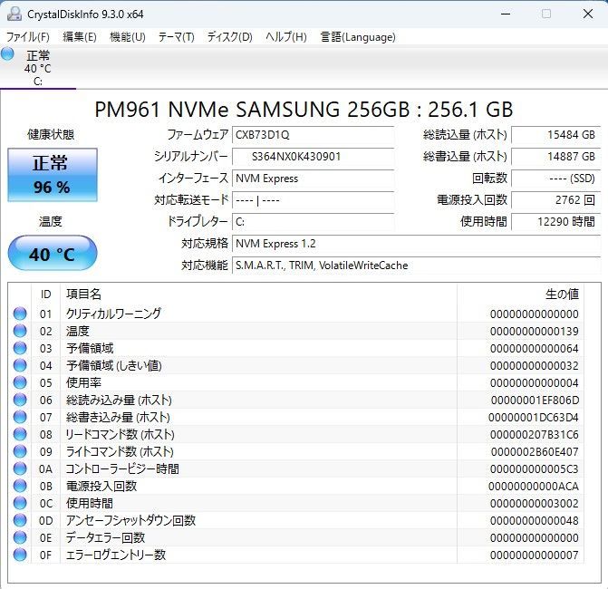Click the ドライブレター field C:
608x589 pixels.
(314, 222)
